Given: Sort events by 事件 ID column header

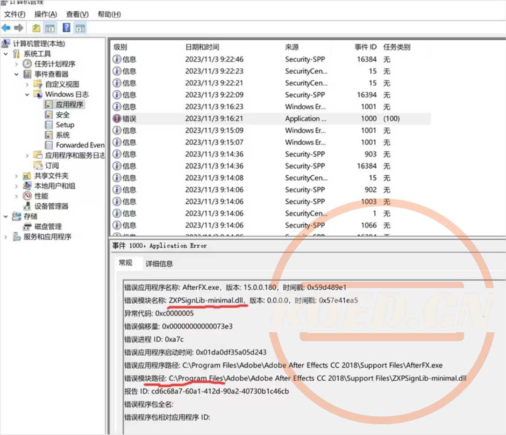Looking at the screenshot, I should point(365,47).
